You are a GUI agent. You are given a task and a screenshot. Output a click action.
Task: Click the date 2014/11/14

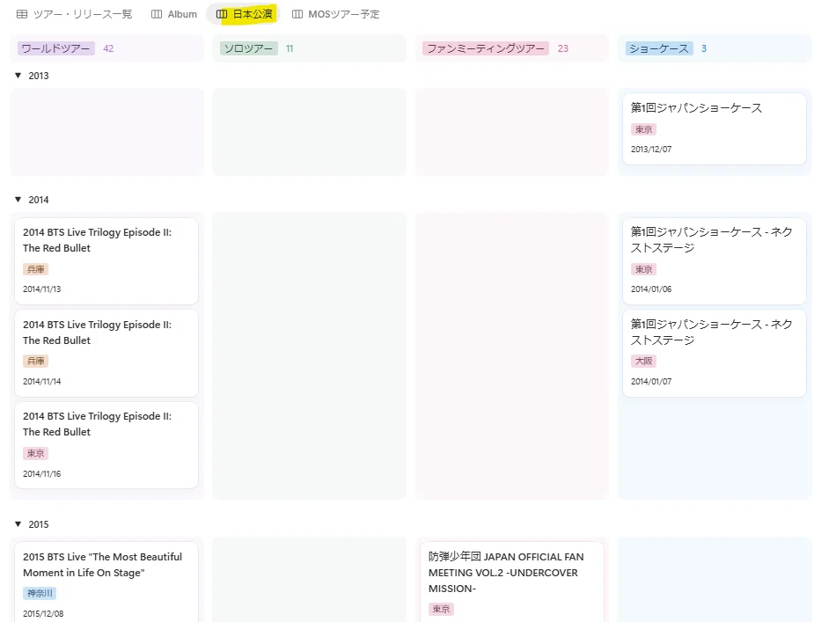(x=41, y=382)
